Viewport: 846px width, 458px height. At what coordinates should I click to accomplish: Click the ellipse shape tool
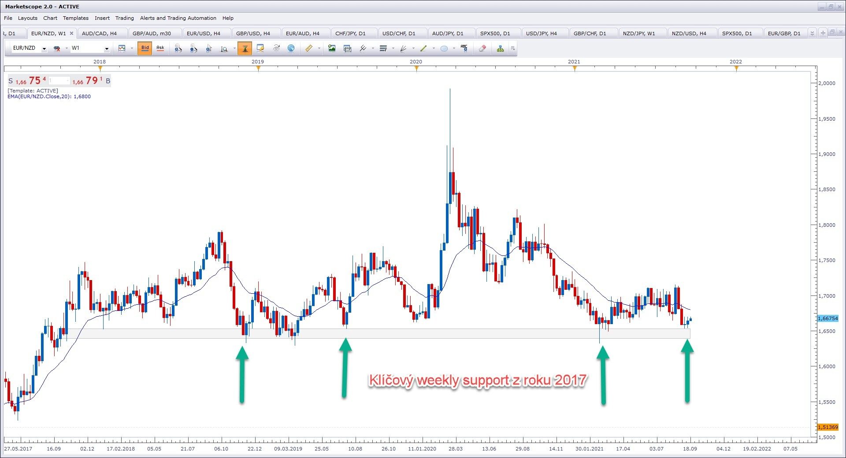pyautogui.click(x=444, y=48)
